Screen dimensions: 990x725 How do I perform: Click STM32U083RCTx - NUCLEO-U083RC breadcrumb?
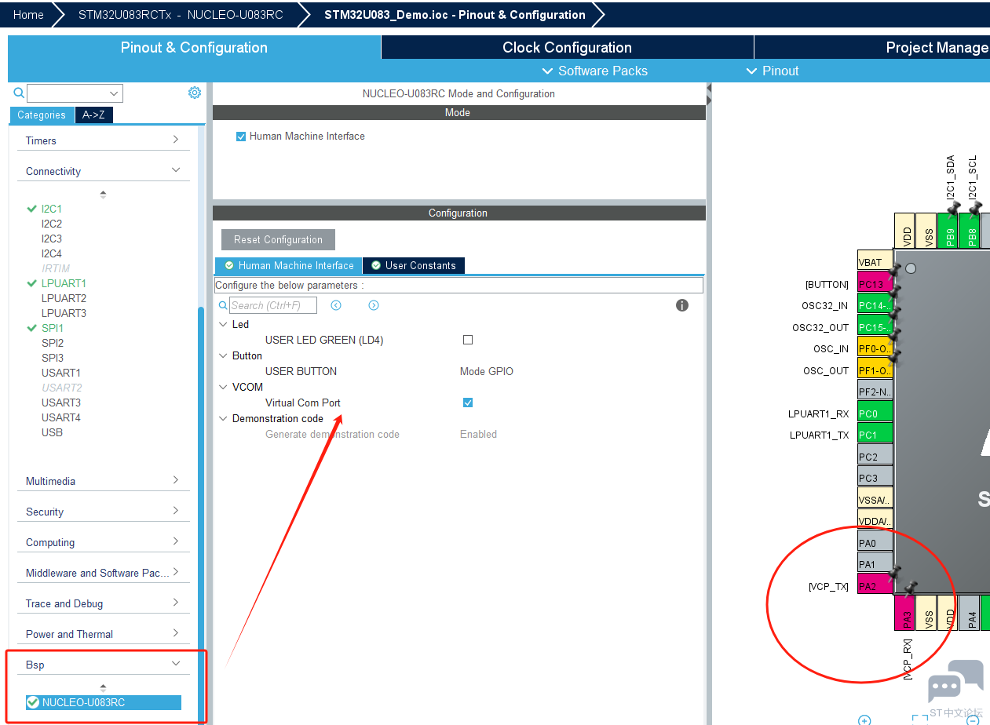click(x=181, y=15)
